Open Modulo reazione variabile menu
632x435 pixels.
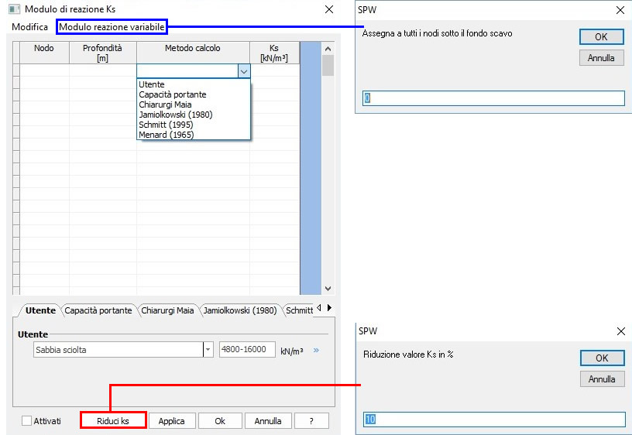point(112,27)
